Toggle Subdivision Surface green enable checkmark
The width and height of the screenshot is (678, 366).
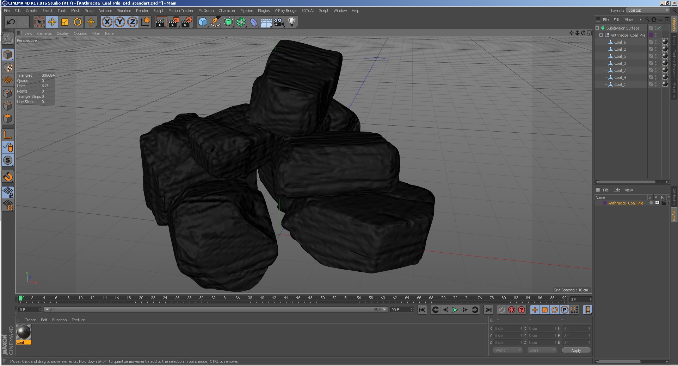659,28
